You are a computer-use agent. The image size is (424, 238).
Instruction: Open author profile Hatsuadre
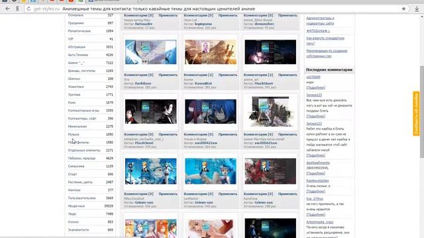tap(144, 24)
